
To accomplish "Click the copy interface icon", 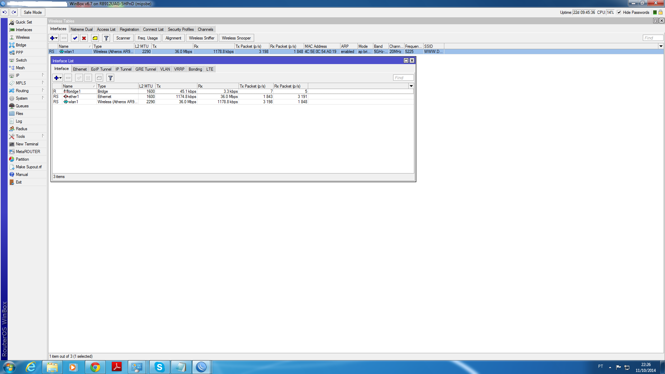I will pos(99,78).
